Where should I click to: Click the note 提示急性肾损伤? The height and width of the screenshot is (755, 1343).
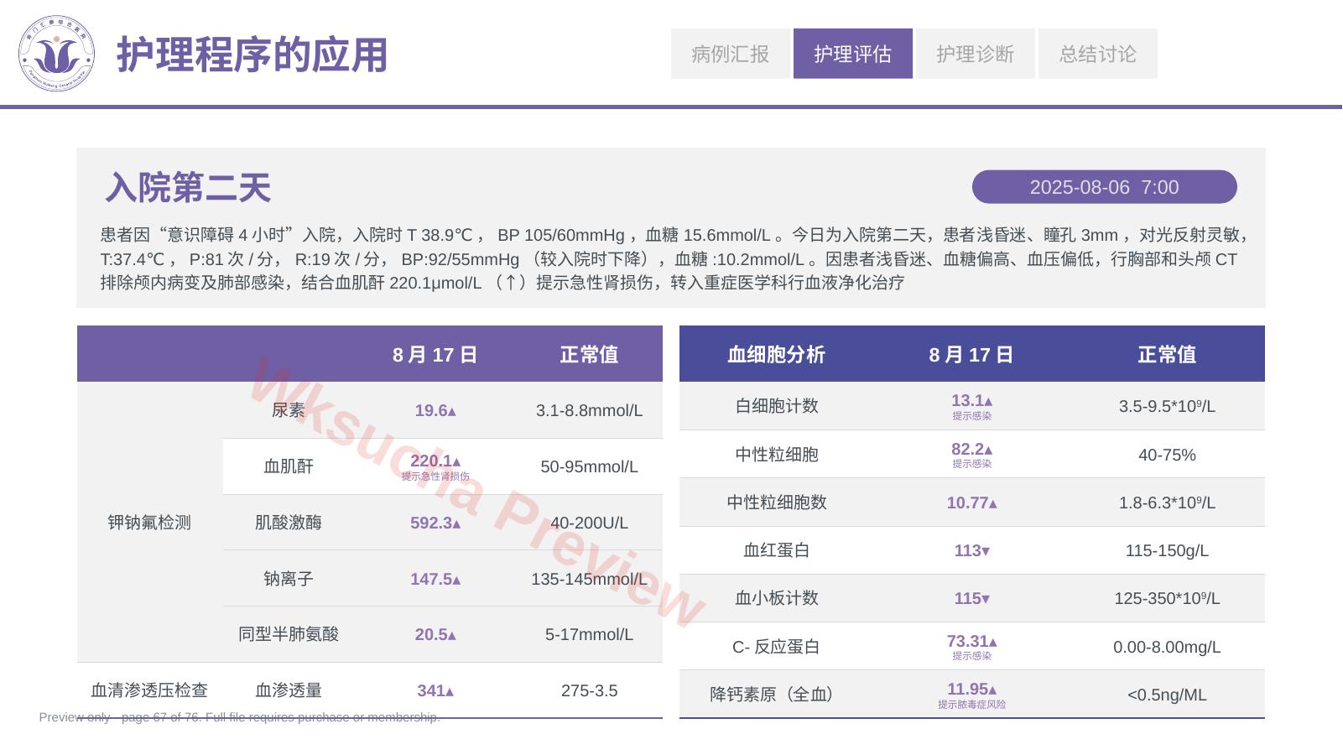[435, 476]
